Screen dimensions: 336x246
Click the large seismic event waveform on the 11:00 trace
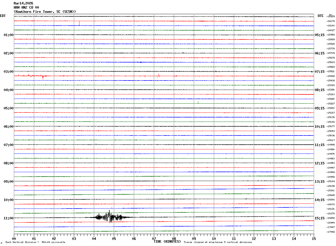click(110, 217)
